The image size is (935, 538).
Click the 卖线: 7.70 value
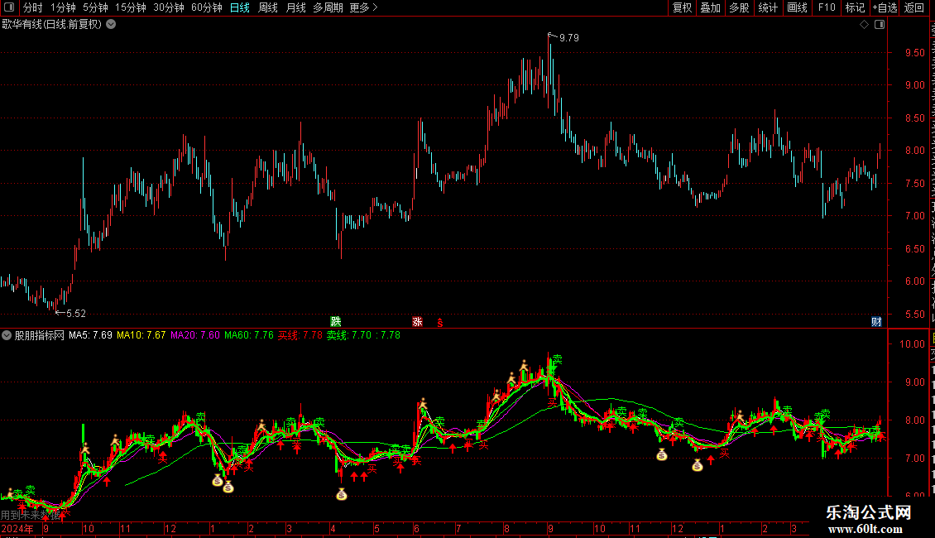349,335
